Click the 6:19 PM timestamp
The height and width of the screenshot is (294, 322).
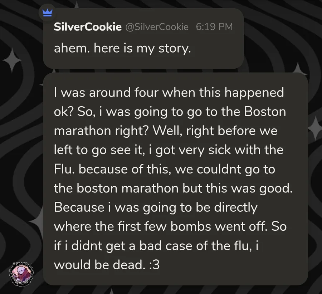tap(214, 27)
